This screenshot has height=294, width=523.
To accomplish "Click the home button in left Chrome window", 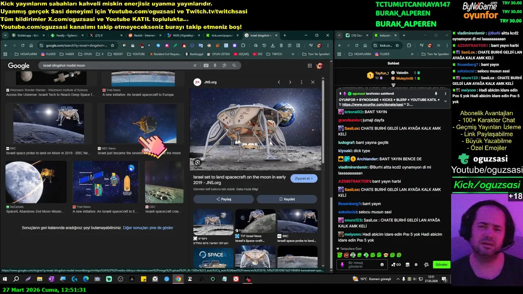I will coord(31,45).
